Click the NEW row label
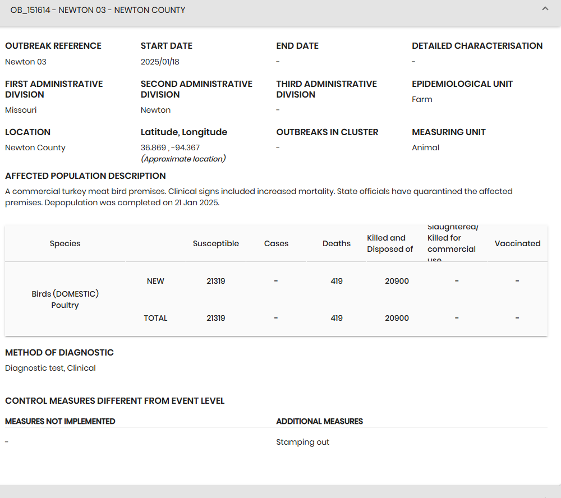 point(155,281)
